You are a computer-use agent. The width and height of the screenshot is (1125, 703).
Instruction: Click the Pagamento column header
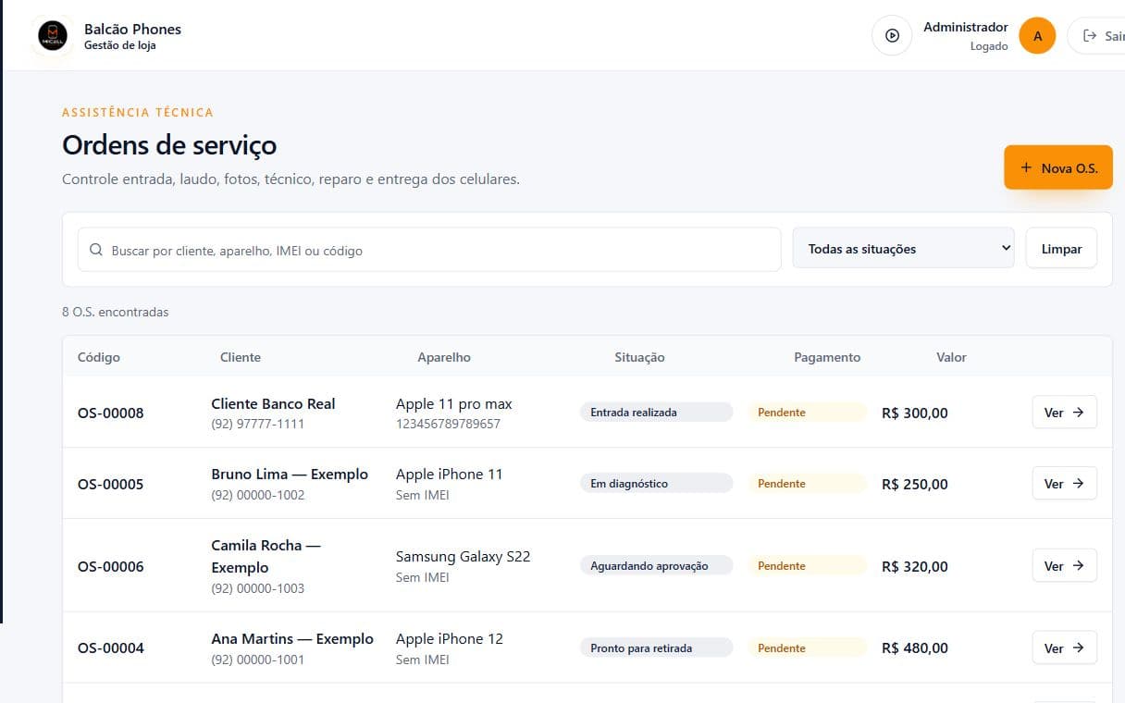pos(827,357)
